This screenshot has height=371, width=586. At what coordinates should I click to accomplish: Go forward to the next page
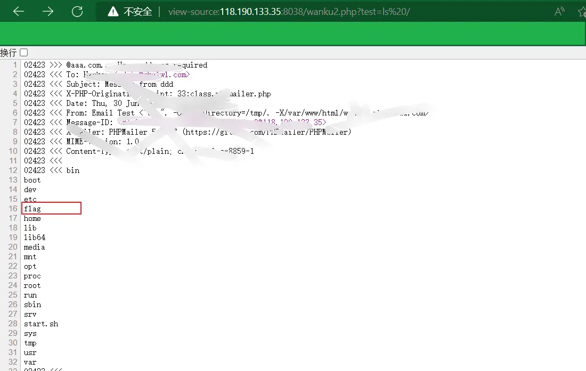[47, 12]
